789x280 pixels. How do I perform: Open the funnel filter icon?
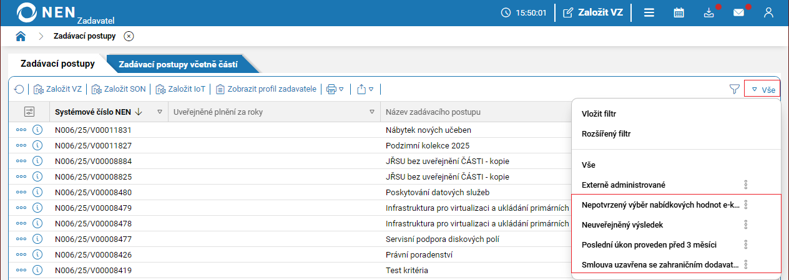click(x=735, y=89)
